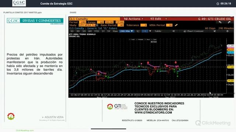Open the 97) Edit dropdown
This screenshot has width=236, height=132.
pos(159,19)
